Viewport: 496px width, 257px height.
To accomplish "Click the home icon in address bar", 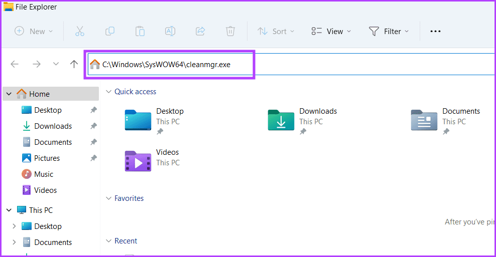I will pos(94,65).
